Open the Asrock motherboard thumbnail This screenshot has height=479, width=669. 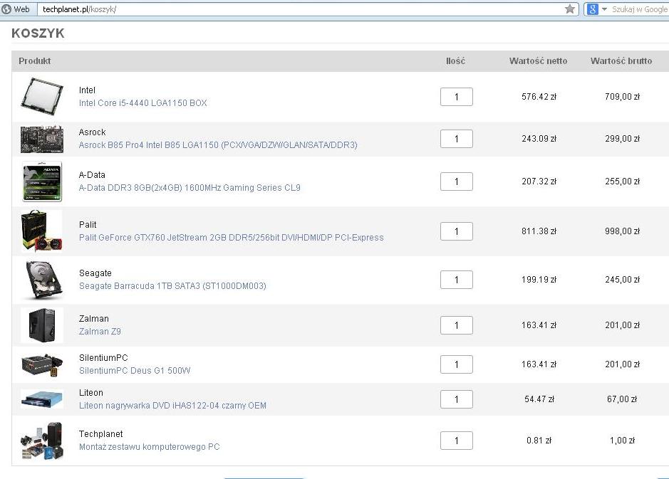click(x=42, y=139)
